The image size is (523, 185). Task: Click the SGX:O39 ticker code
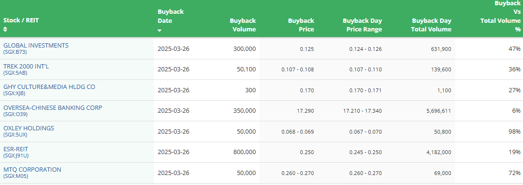(x=15, y=114)
